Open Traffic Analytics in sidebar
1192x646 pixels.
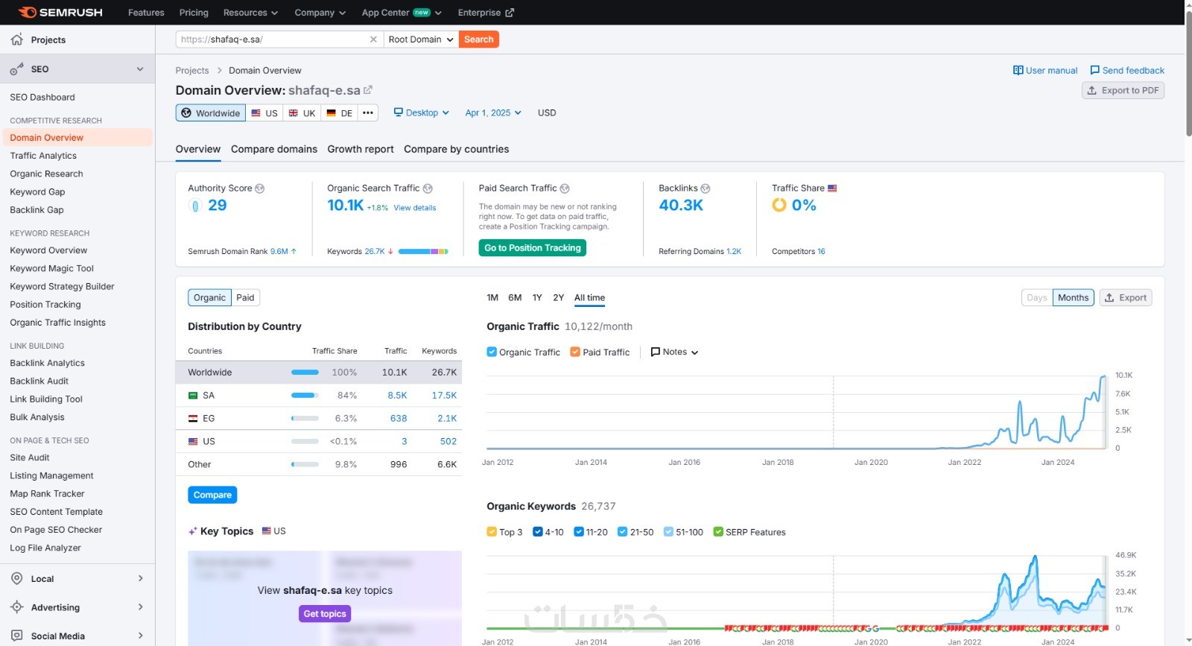(43, 156)
